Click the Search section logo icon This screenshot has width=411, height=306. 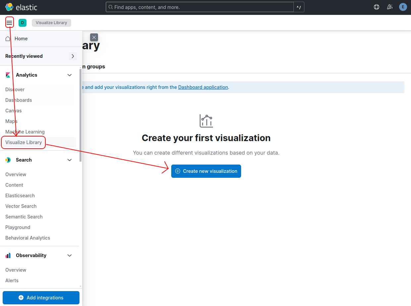(8, 160)
